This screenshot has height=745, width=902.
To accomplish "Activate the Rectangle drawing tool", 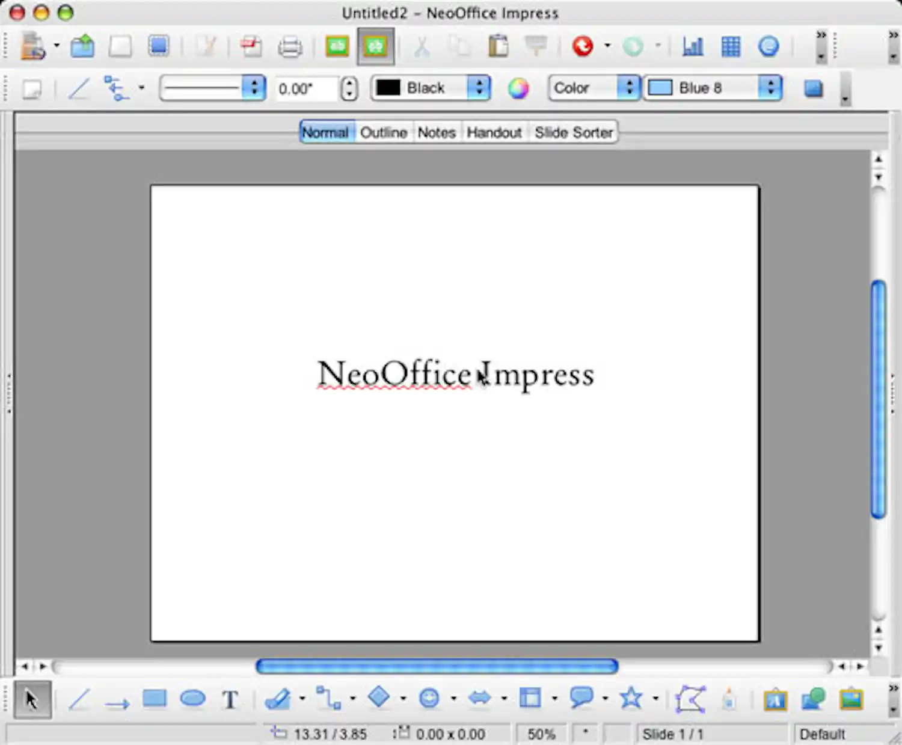I will (x=155, y=699).
